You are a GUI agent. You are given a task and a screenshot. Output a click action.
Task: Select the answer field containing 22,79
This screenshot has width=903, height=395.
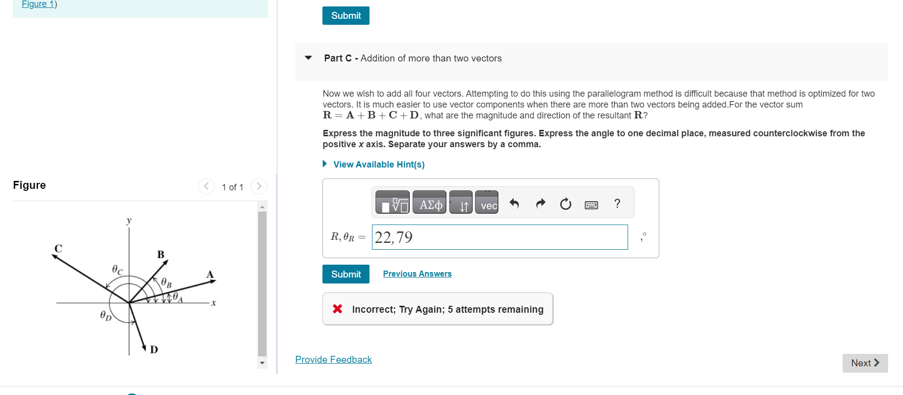[499, 237]
